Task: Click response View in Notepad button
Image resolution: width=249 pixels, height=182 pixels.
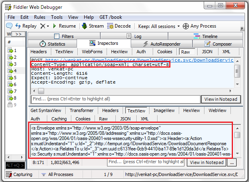Action: pyautogui.click(x=206, y=162)
